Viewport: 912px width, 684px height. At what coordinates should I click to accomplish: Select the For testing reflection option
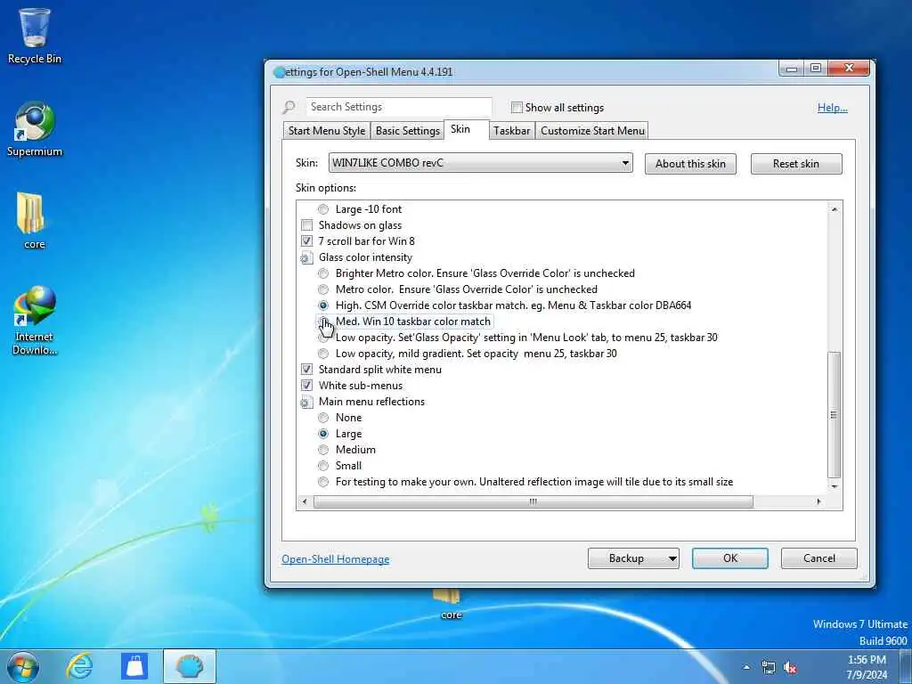[323, 482]
